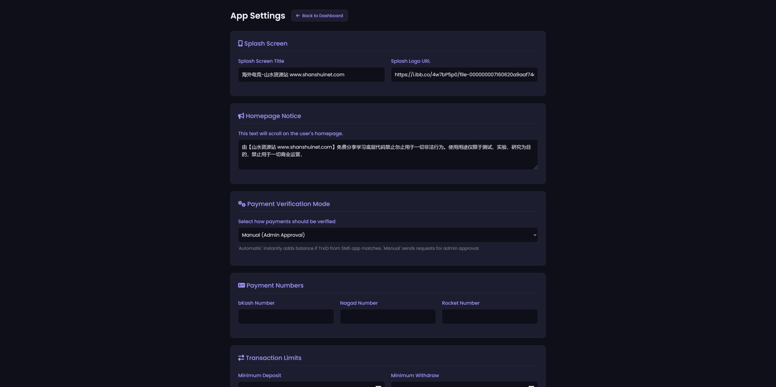Viewport: 776px width, 387px height.
Task: Click the Transaction Limits exchange arrows icon
Action: (x=241, y=358)
